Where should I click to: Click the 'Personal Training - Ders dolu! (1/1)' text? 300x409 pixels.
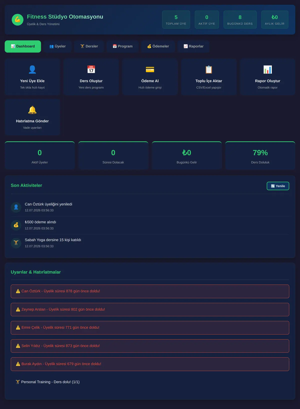coord(50,382)
